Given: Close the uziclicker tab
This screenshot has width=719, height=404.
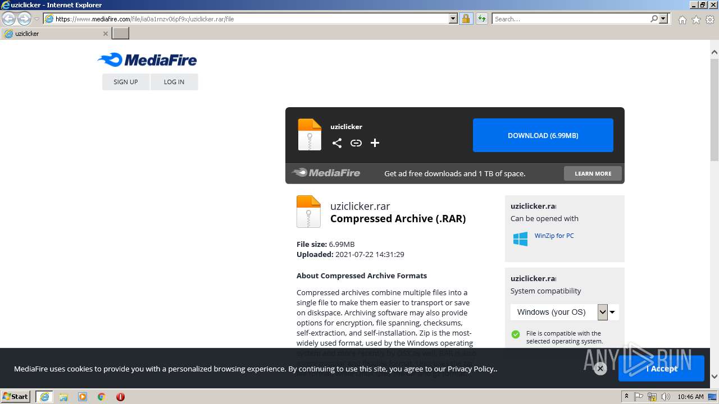Looking at the screenshot, I should click(105, 34).
